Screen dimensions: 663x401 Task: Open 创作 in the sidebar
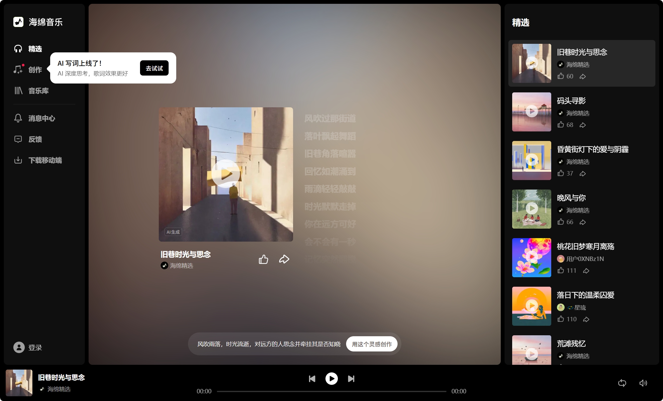pyautogui.click(x=28, y=70)
